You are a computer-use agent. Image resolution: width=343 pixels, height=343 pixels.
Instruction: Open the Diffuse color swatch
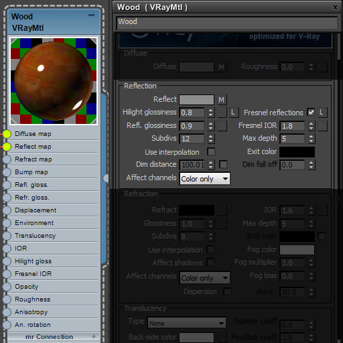coord(197,67)
